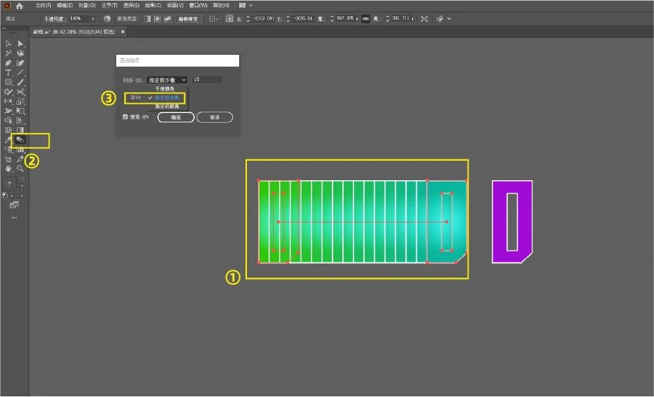Open the 间距 spacing dropdown
The height and width of the screenshot is (397, 654).
tap(167, 80)
